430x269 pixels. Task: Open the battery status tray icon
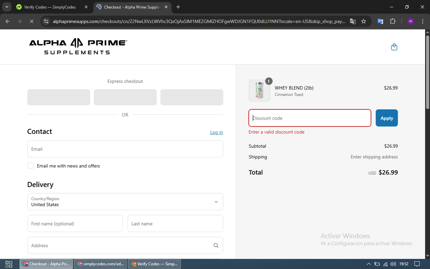[377, 264]
